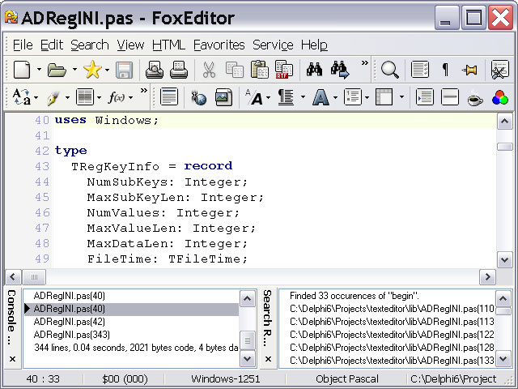The width and height of the screenshot is (518, 389).
Task: Click the f(x) functions icon
Action: (117, 97)
